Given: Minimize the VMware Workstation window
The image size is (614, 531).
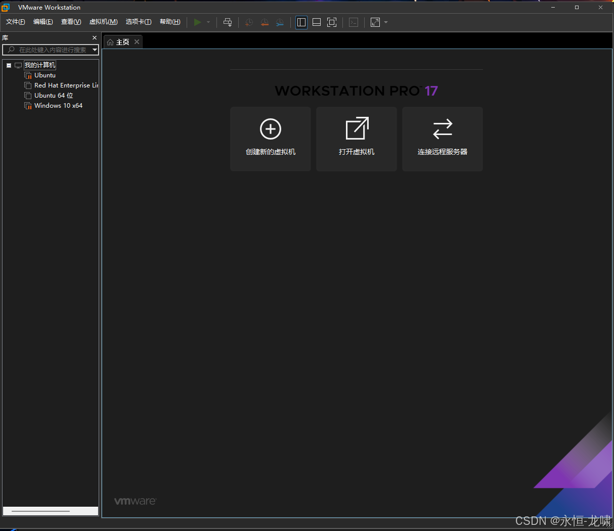Looking at the screenshot, I should 553,7.
